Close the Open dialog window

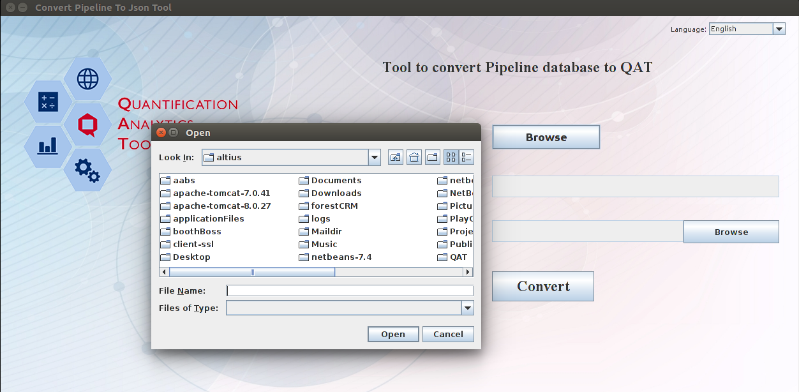pyautogui.click(x=161, y=133)
